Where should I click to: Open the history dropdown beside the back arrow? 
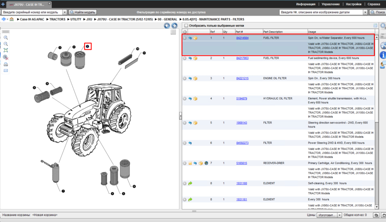tap(7, 19)
